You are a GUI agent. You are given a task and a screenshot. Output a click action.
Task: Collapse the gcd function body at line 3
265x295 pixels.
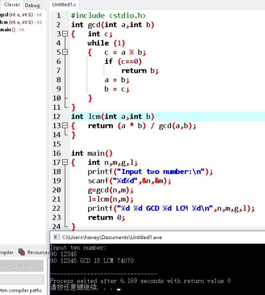[66, 34]
